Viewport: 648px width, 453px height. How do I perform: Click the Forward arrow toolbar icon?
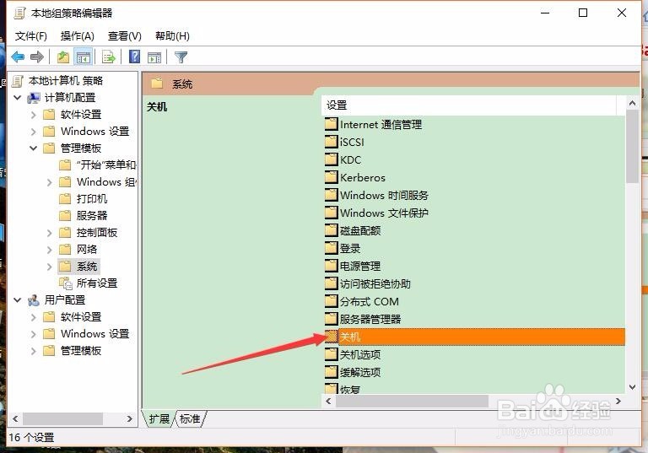point(37,57)
